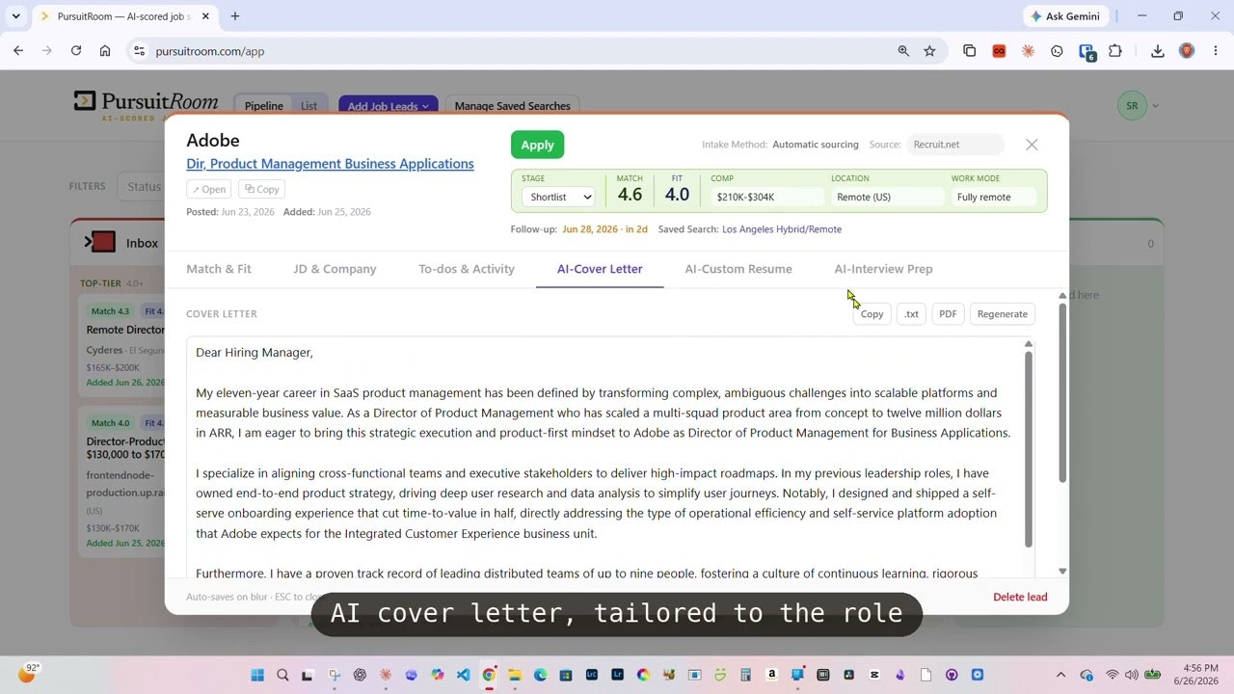Open the browser Extensions puzzle icon
Viewport: 1234px width, 694px height.
pos(1115,51)
